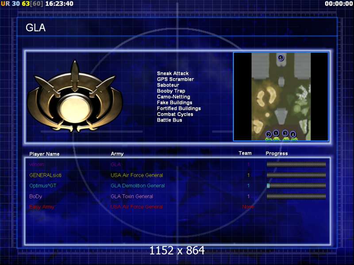This screenshot has width=354, height=265.
Task: Click start position marker 5 on the minimap
Action: coord(281,58)
